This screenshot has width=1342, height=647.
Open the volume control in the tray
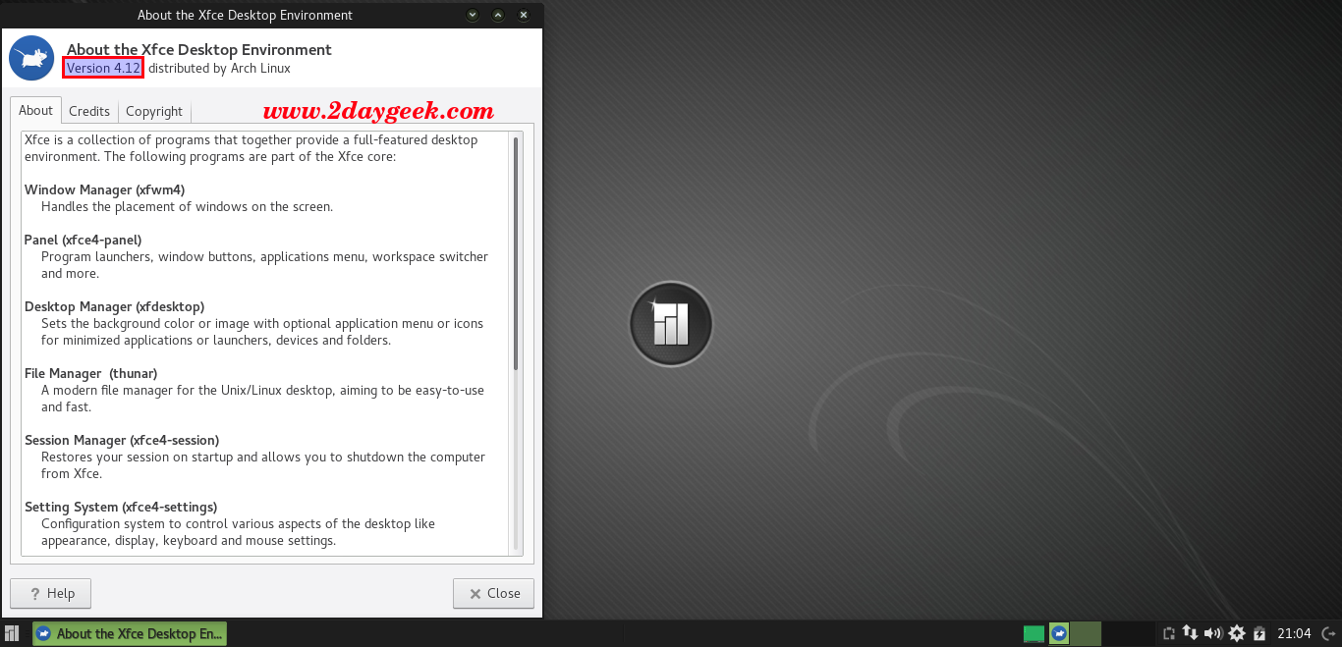(1212, 634)
